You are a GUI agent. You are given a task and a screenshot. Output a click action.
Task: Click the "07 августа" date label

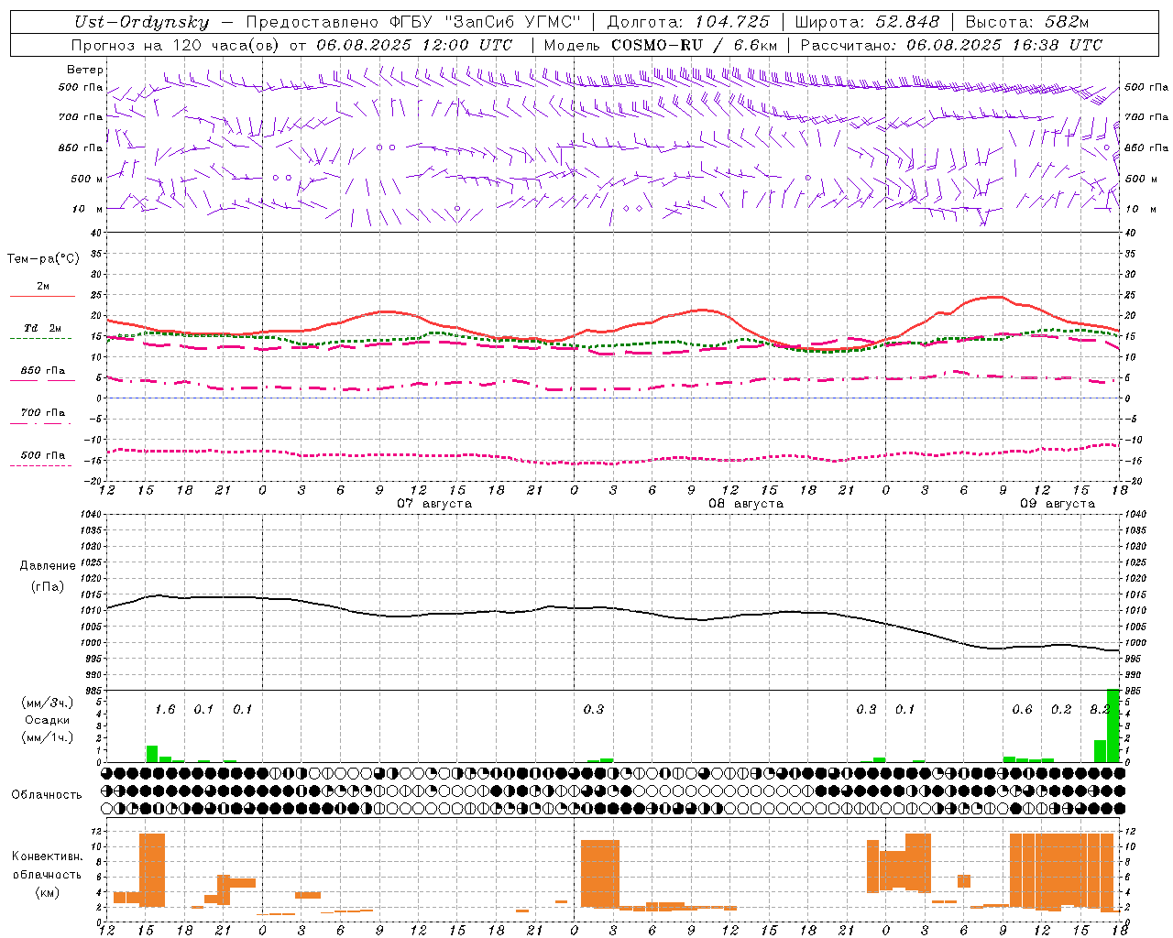(434, 504)
